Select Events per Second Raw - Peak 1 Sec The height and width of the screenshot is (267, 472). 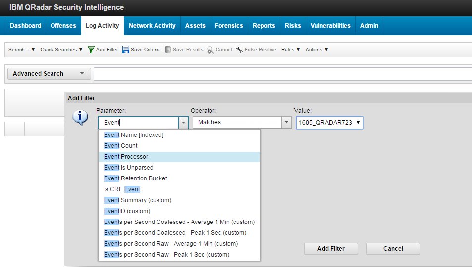point(179,255)
